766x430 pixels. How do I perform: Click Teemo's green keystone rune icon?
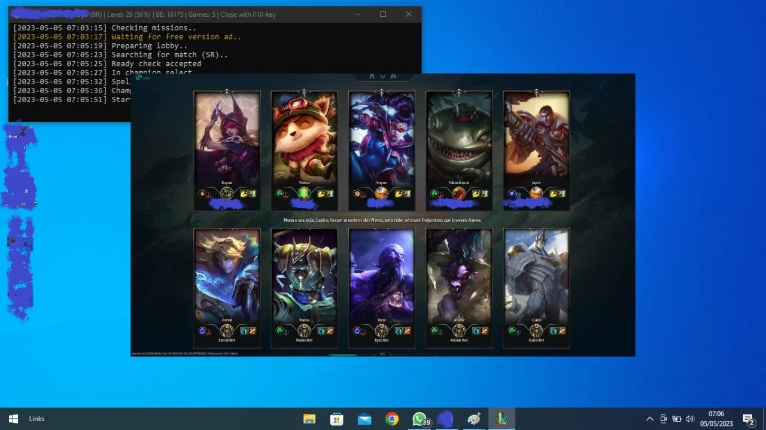pyautogui.click(x=279, y=193)
